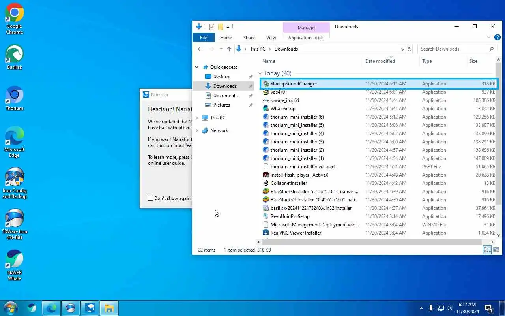
Task: Click the vertical scrollbar down arrow
Action: pos(499,235)
